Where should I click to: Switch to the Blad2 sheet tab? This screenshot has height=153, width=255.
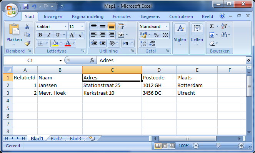tap(56, 138)
